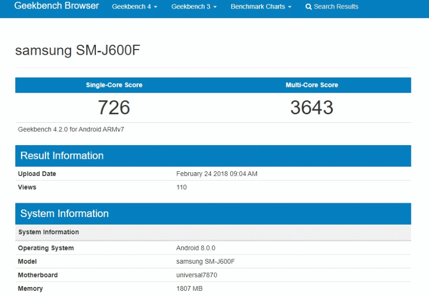The width and height of the screenshot is (429, 296).
Task: Click the Multi-Core Score column header
Action: (x=312, y=85)
